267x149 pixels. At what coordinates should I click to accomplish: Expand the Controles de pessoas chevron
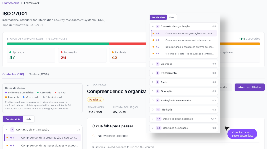[153, 128]
